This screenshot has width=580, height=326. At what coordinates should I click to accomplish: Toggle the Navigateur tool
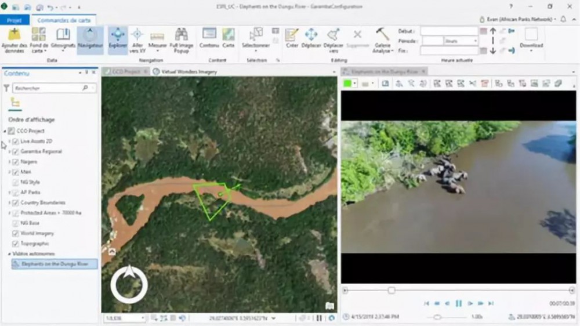tap(90, 40)
